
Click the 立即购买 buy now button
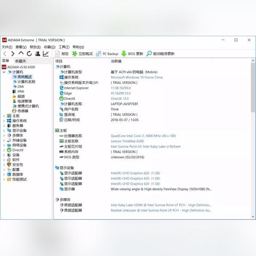tap(82, 54)
